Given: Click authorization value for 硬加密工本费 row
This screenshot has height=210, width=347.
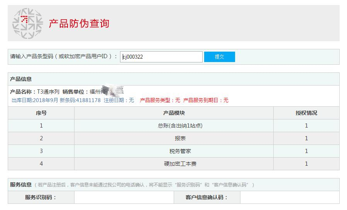Looking at the screenshot, I should tap(306, 164).
